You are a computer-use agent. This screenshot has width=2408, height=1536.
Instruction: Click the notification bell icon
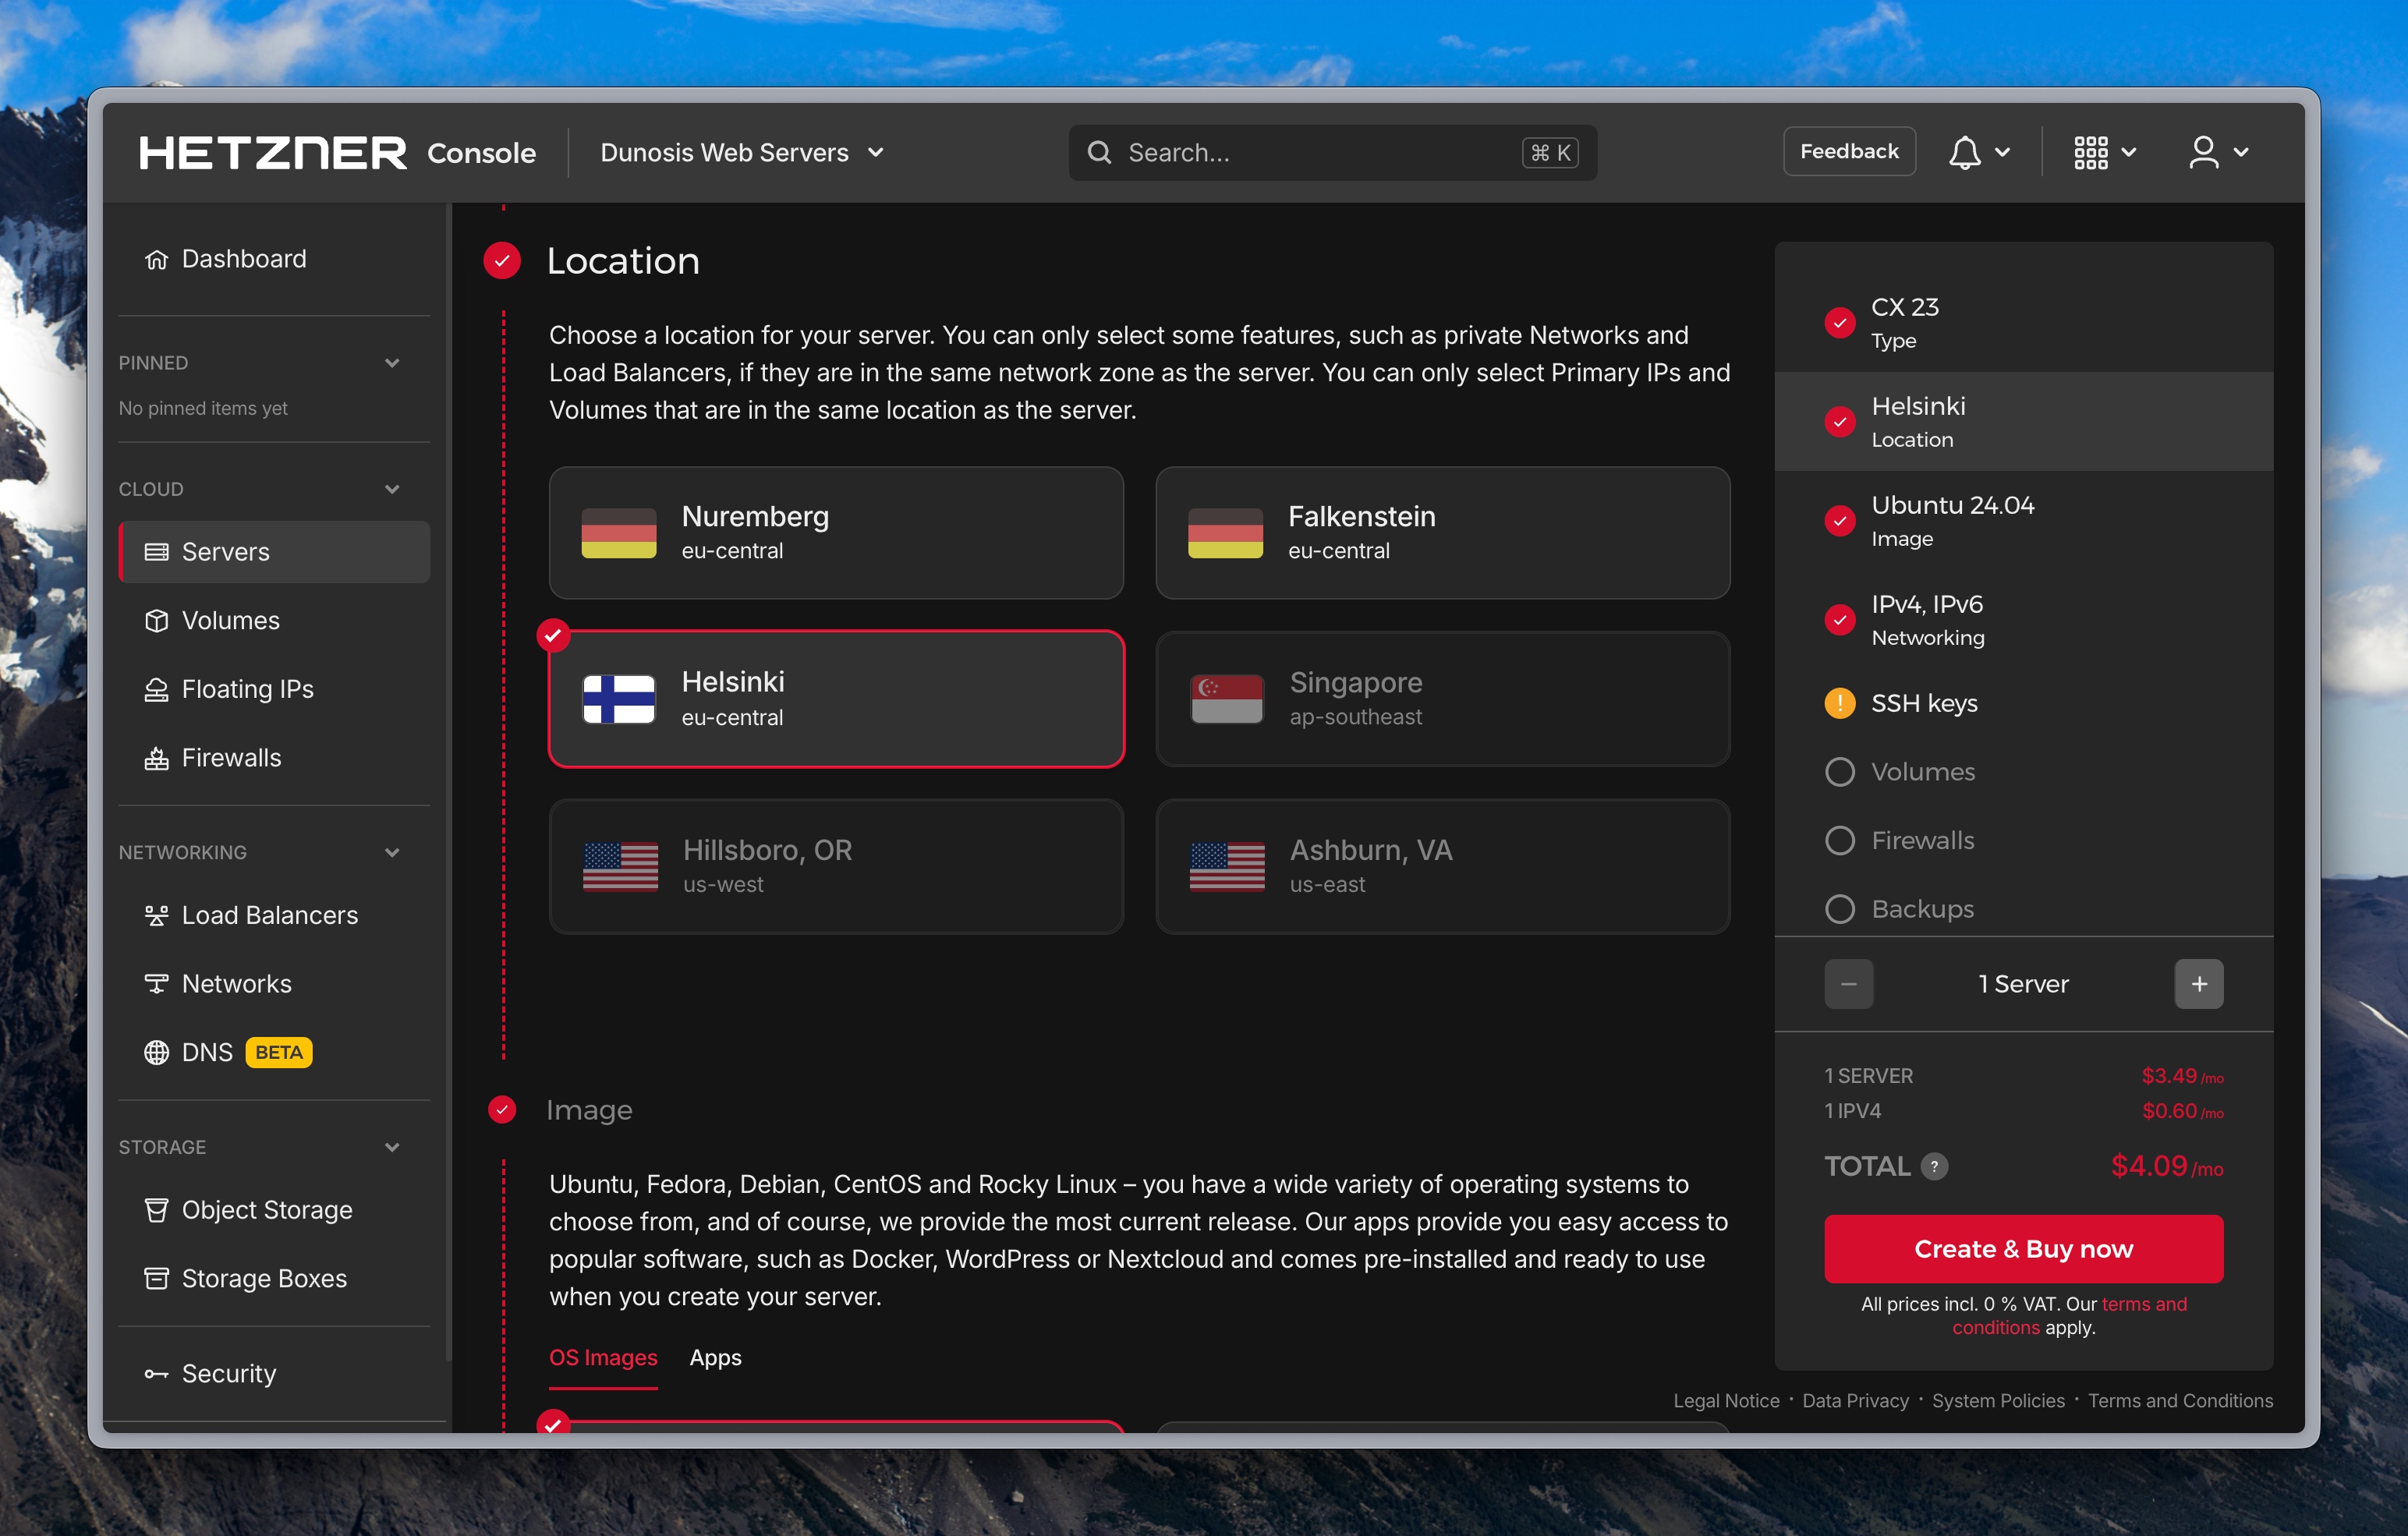pos(1964,152)
